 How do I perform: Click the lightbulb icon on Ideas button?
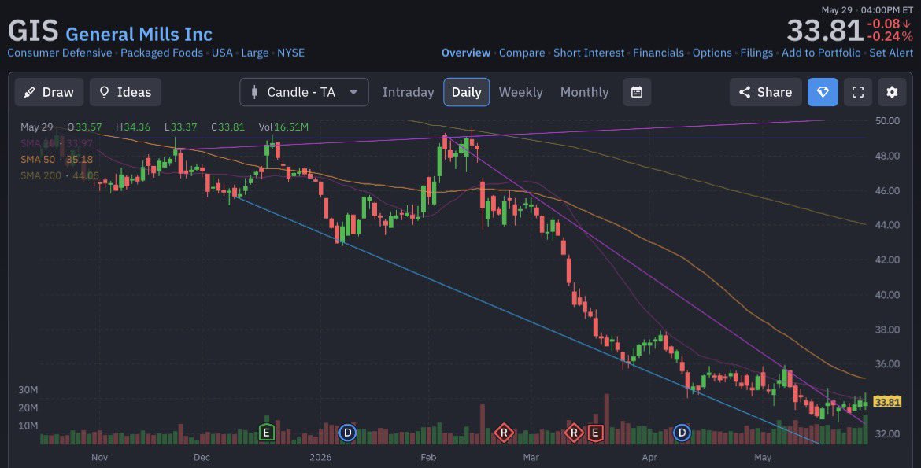[x=105, y=92]
